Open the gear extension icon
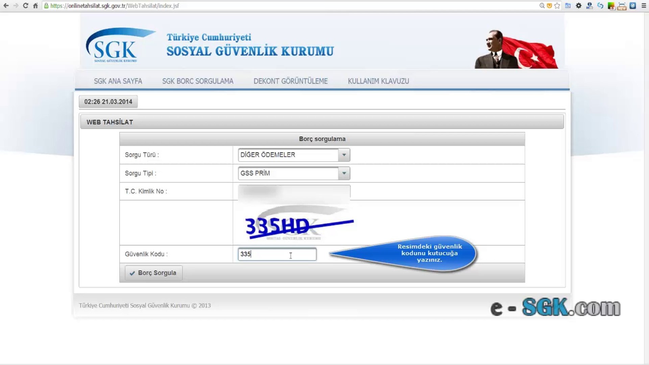Image resolution: width=649 pixels, height=365 pixels. click(x=579, y=6)
